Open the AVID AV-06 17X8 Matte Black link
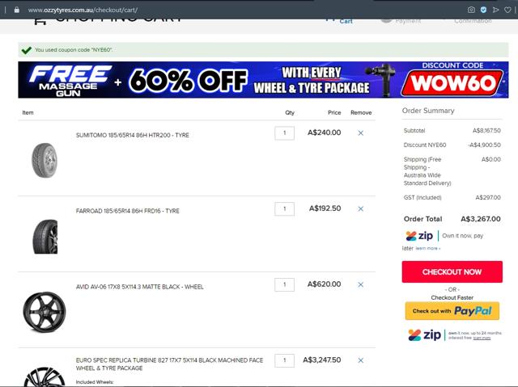 coord(140,287)
